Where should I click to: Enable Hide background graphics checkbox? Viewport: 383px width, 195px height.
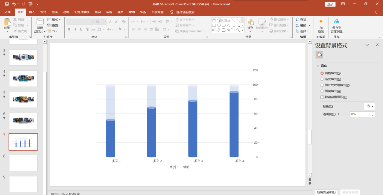click(x=322, y=97)
